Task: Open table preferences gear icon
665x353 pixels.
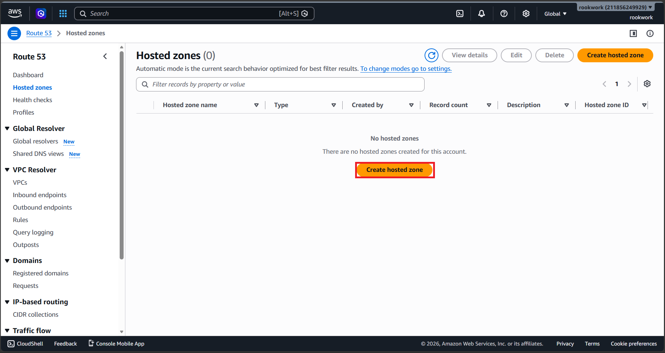Action: click(647, 84)
